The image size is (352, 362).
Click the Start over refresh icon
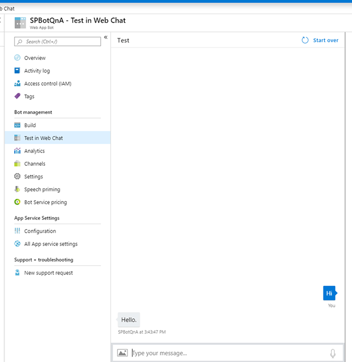[x=305, y=40]
